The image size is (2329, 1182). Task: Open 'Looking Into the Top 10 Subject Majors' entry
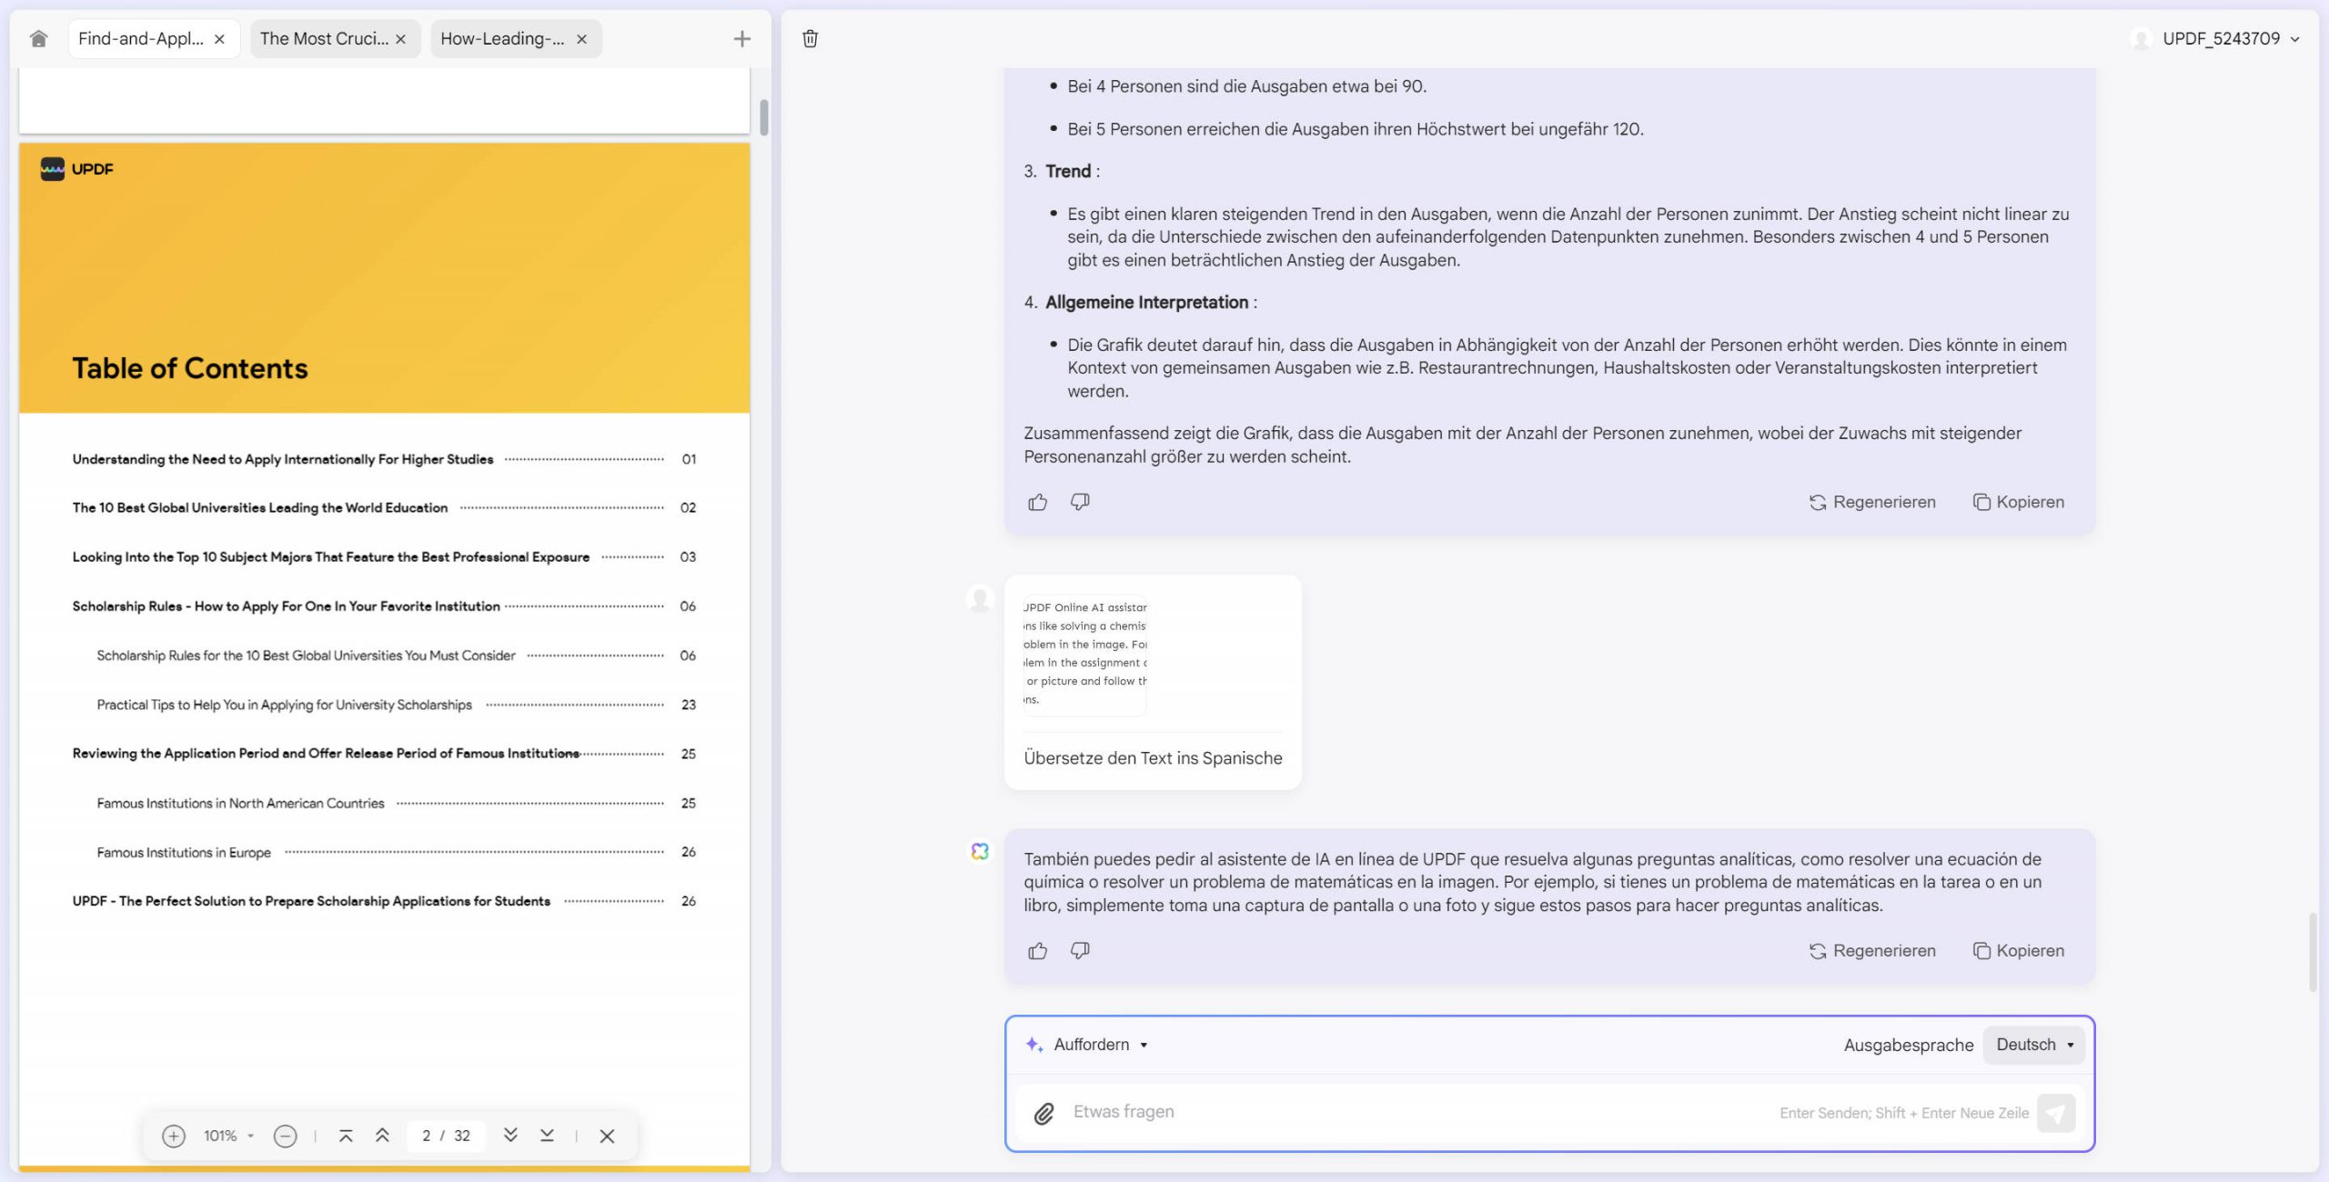click(x=384, y=556)
